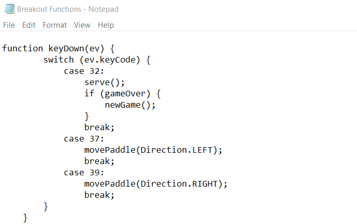Image resolution: width=357 pixels, height=224 pixels.
Task: Place cursor at case 32 line
Action: (84, 71)
